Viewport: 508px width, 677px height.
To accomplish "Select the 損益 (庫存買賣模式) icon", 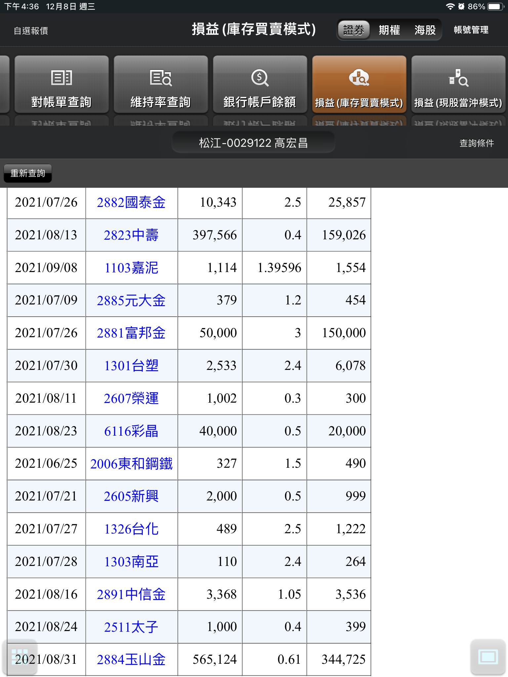I will pos(359,85).
